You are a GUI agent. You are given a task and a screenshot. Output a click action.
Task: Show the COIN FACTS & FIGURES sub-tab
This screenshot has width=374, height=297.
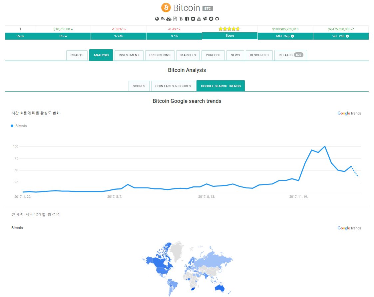[173, 86]
